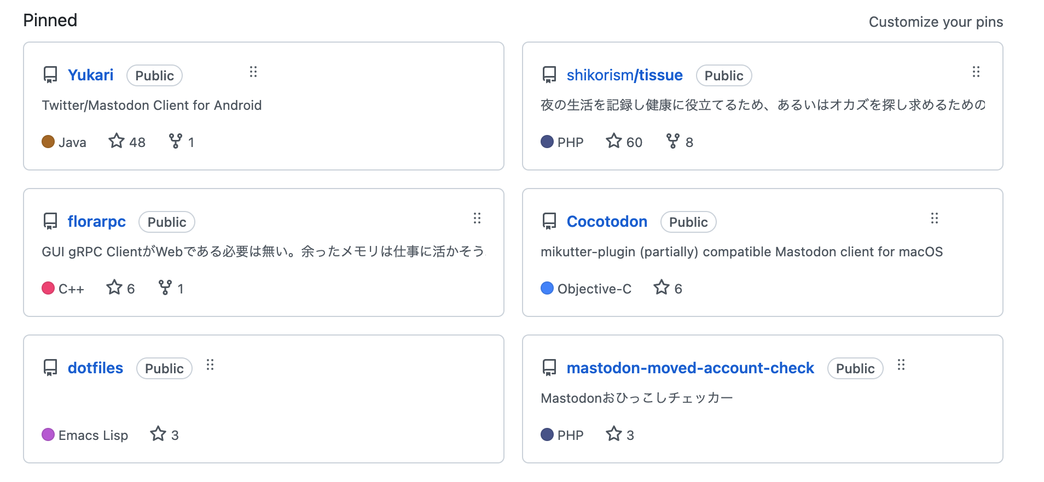The height and width of the screenshot is (482, 1044).
Task: Click the fork icon on florarpc
Action: coord(165,287)
